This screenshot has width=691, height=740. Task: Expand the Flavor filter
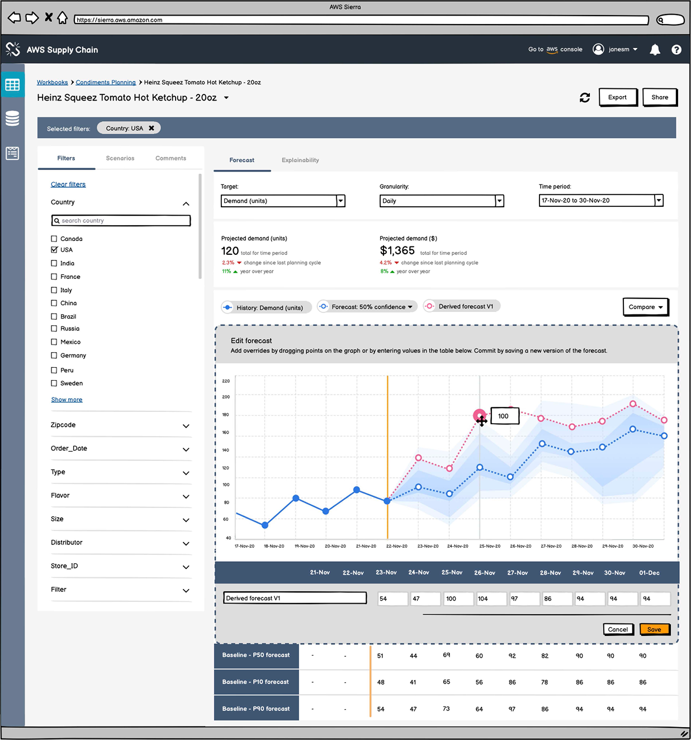point(186,496)
